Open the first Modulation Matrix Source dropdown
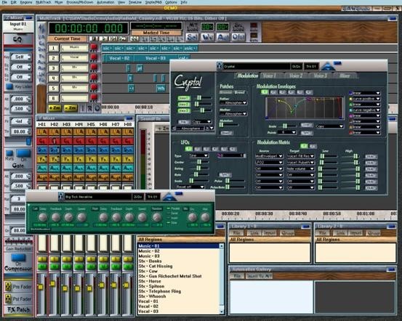The width and height of the screenshot is (402, 321). click(x=269, y=156)
